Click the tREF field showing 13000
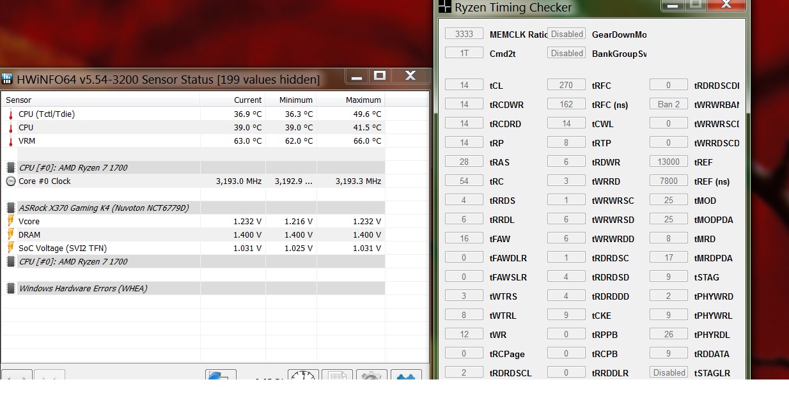The height and width of the screenshot is (398, 789). point(669,162)
